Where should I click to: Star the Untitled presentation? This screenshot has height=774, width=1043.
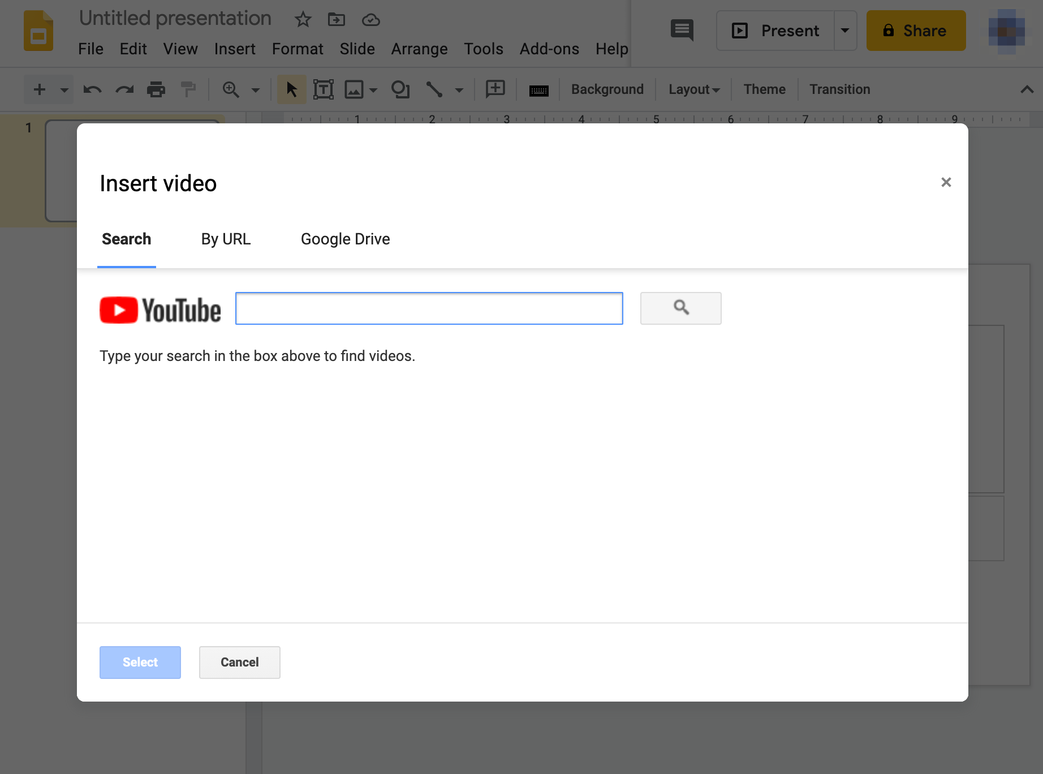(303, 20)
